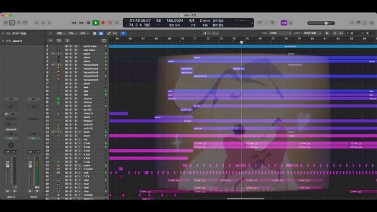Click the playhead marker in ruler
The width and height of the screenshot is (377, 212).
point(242,42)
